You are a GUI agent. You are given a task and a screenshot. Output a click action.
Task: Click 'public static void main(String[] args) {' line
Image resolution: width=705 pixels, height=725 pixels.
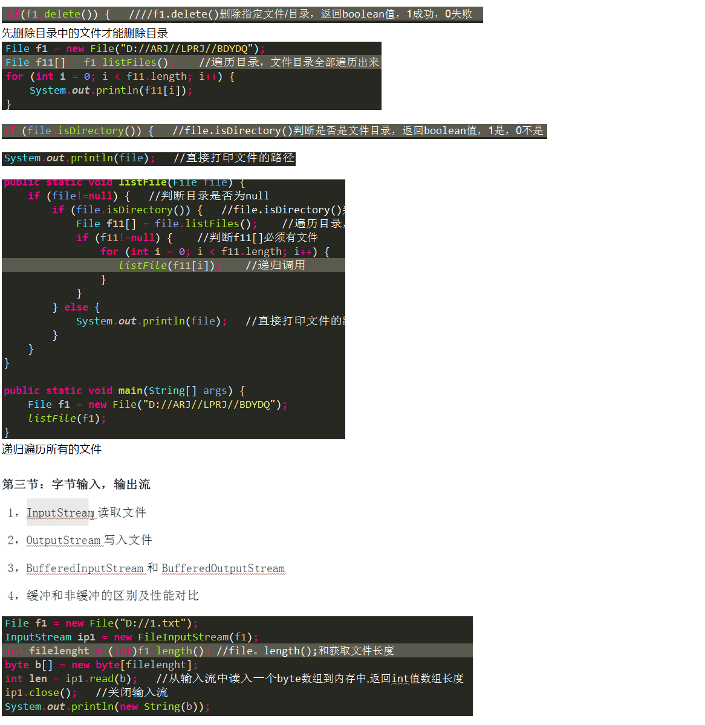point(125,391)
